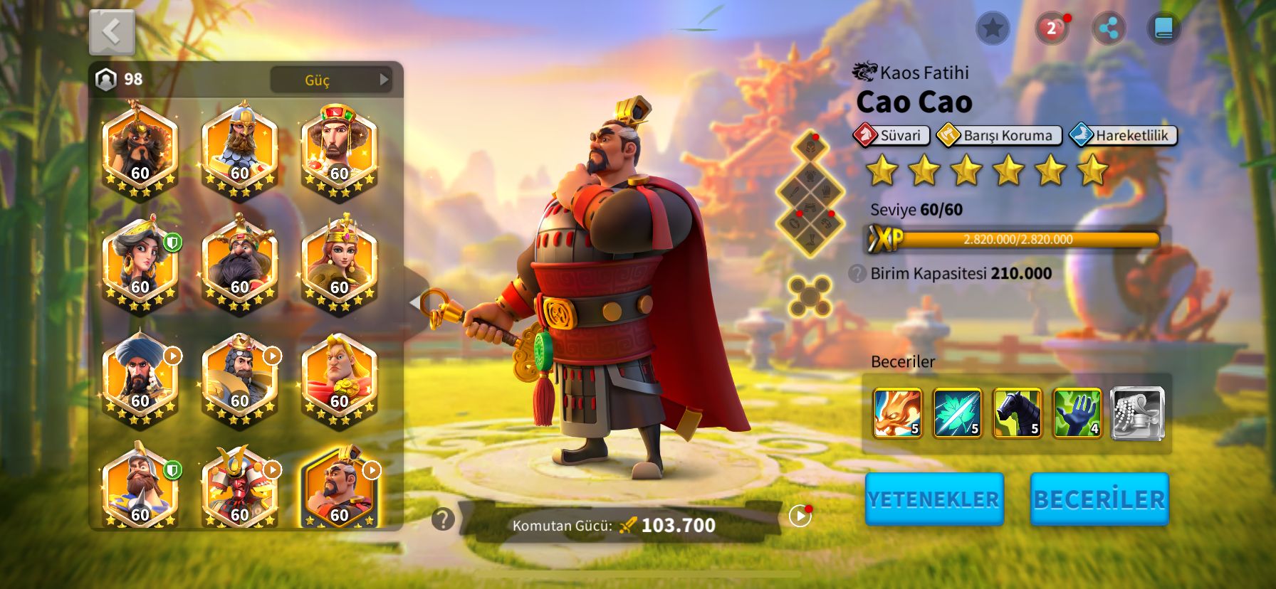The width and height of the screenshot is (1276, 589).
Task: Click the XP progress bar
Action: [1013, 240]
